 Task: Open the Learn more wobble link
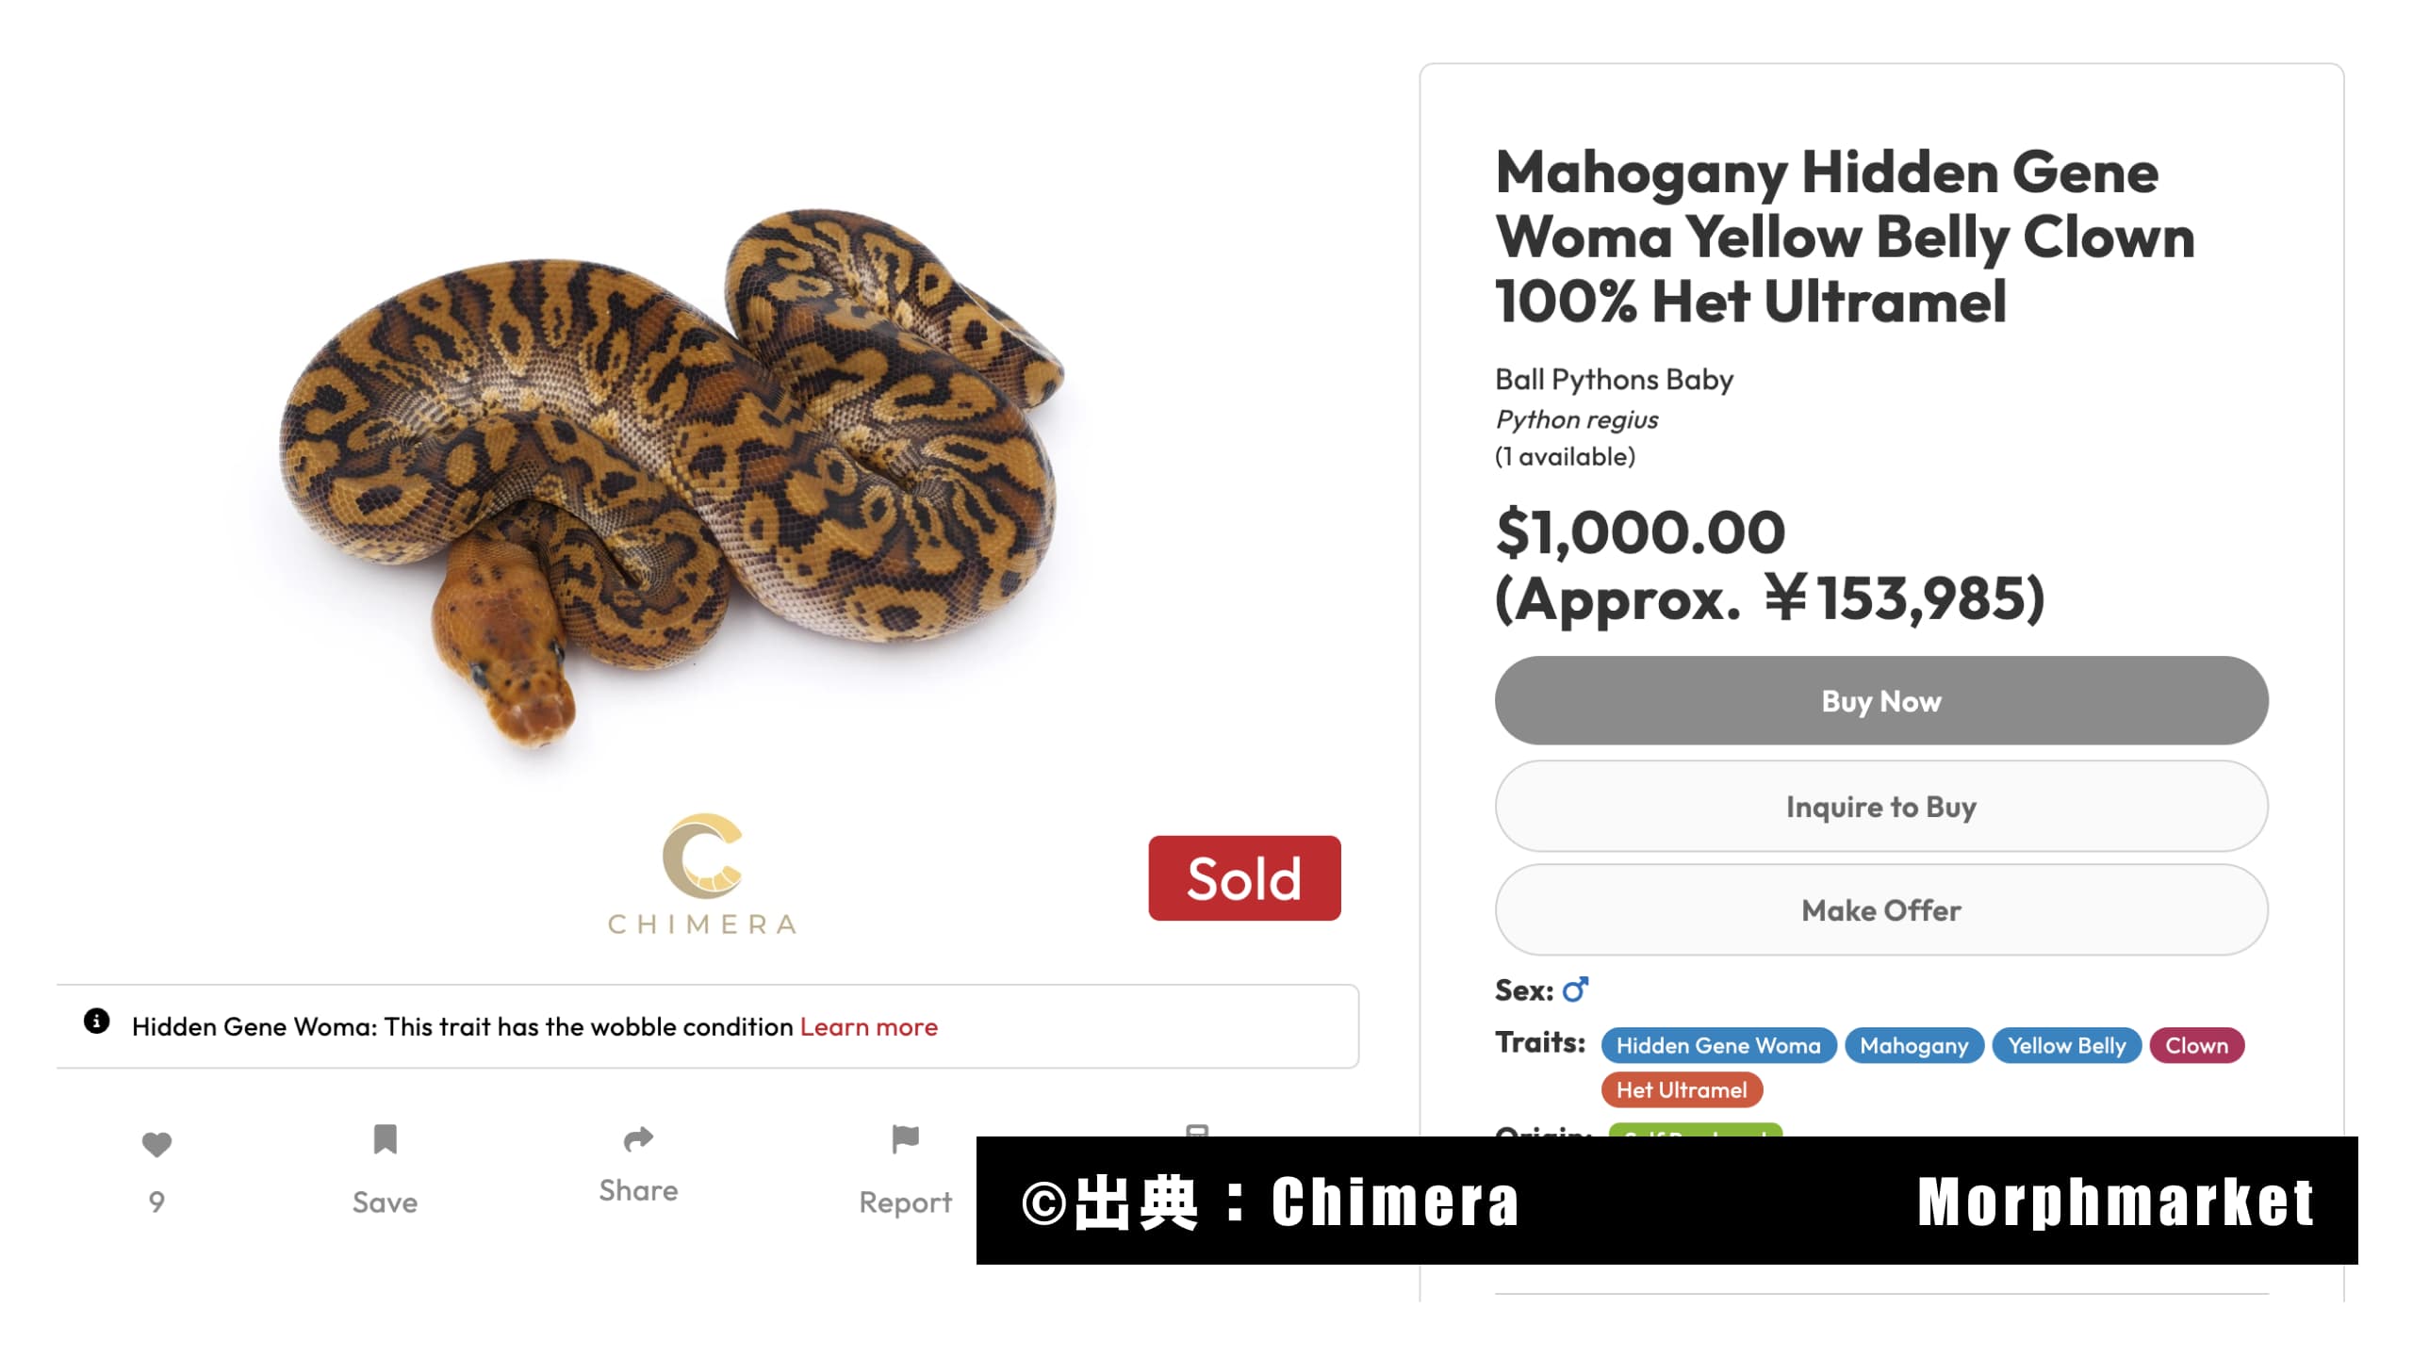868,1026
